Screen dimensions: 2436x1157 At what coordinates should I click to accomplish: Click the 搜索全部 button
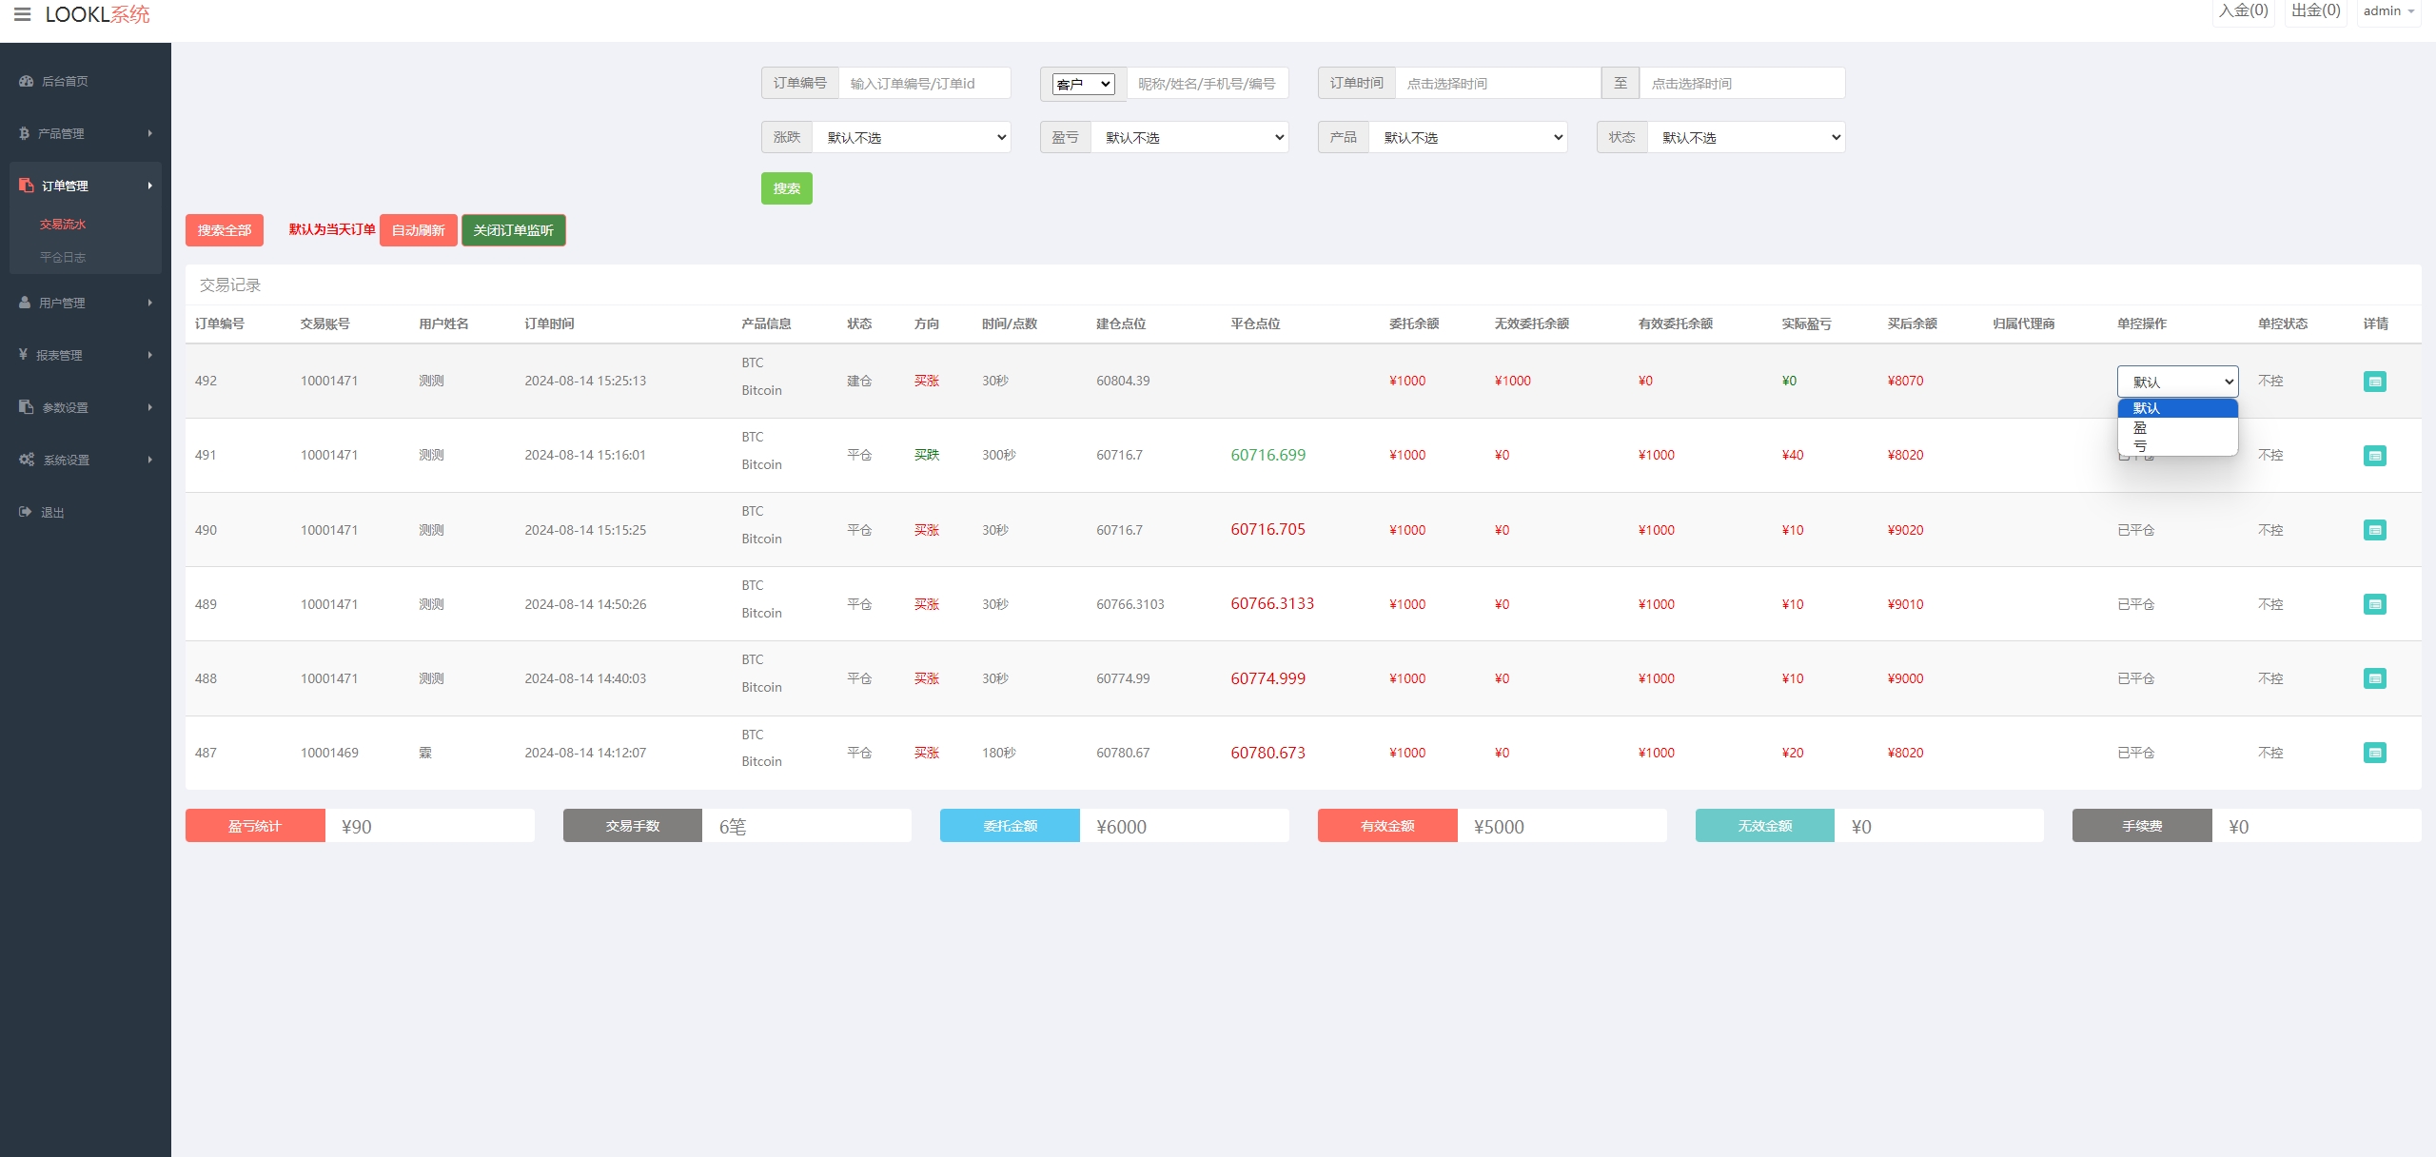tap(224, 231)
